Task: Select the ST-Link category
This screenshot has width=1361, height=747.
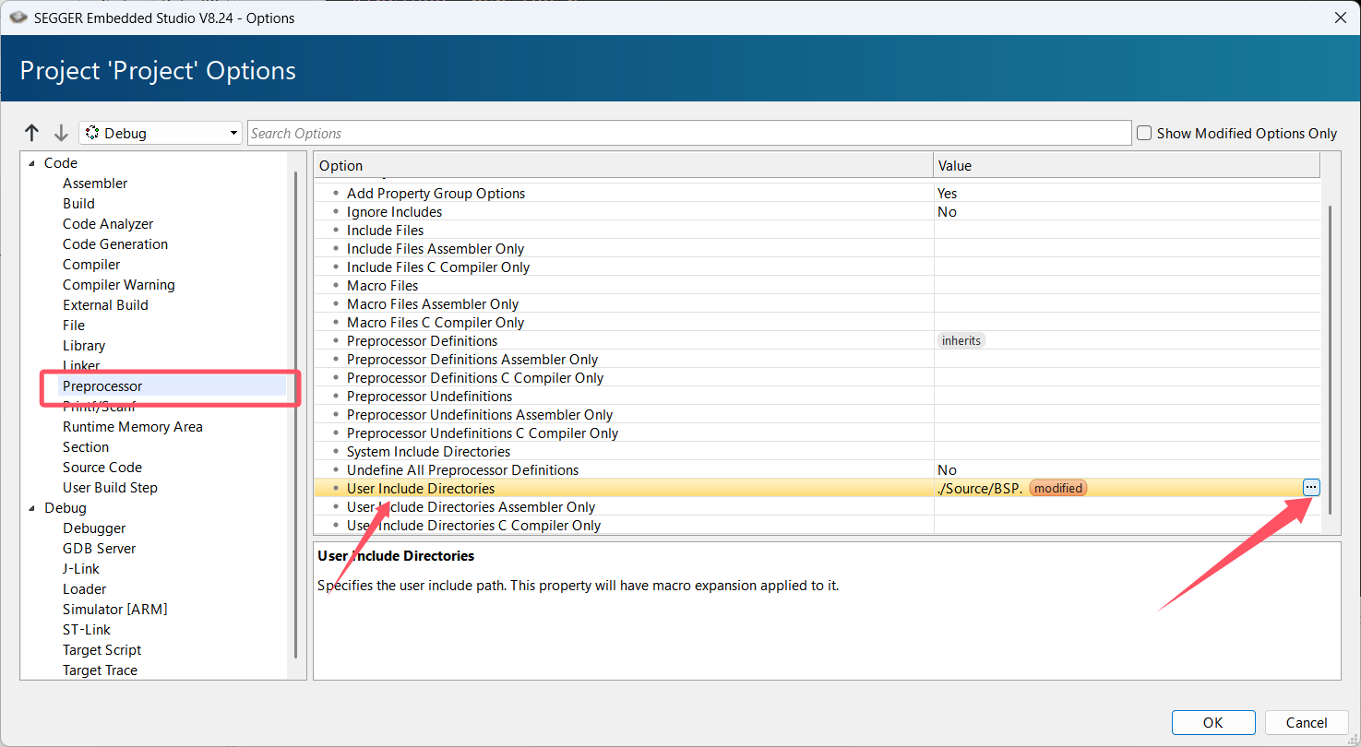Action: click(x=87, y=630)
